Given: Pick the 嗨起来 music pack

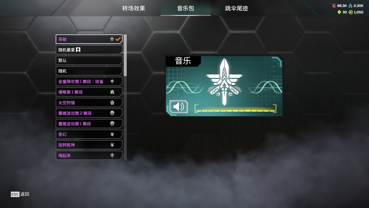Looking at the screenshot, I should point(89,155).
